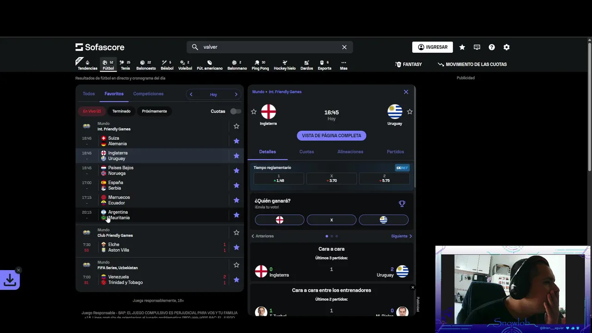
Task: Open the TV schedule icon in the header
Action: tap(477, 47)
